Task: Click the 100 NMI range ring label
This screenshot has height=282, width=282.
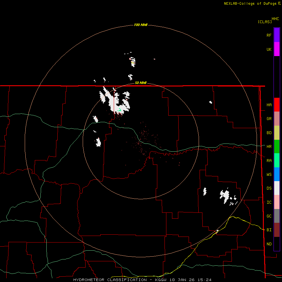Action: click(x=141, y=25)
